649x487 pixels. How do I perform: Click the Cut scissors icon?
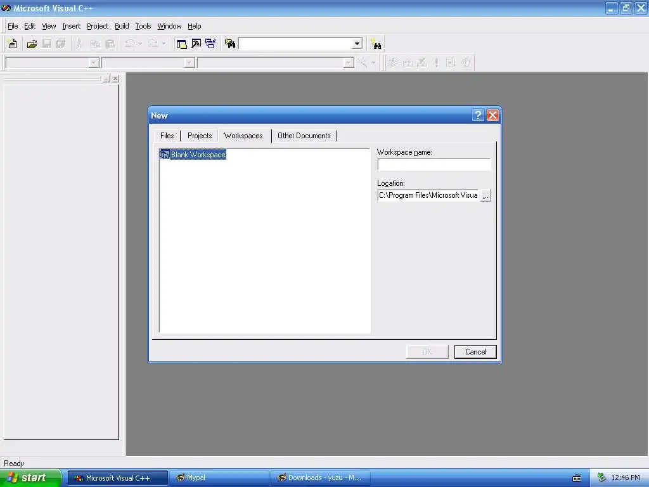(79, 44)
